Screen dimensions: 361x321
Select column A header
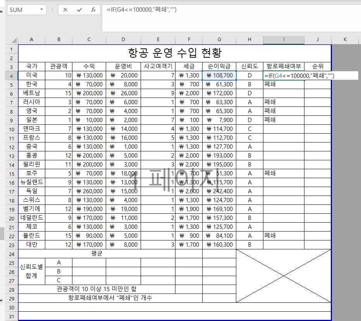tap(31, 39)
